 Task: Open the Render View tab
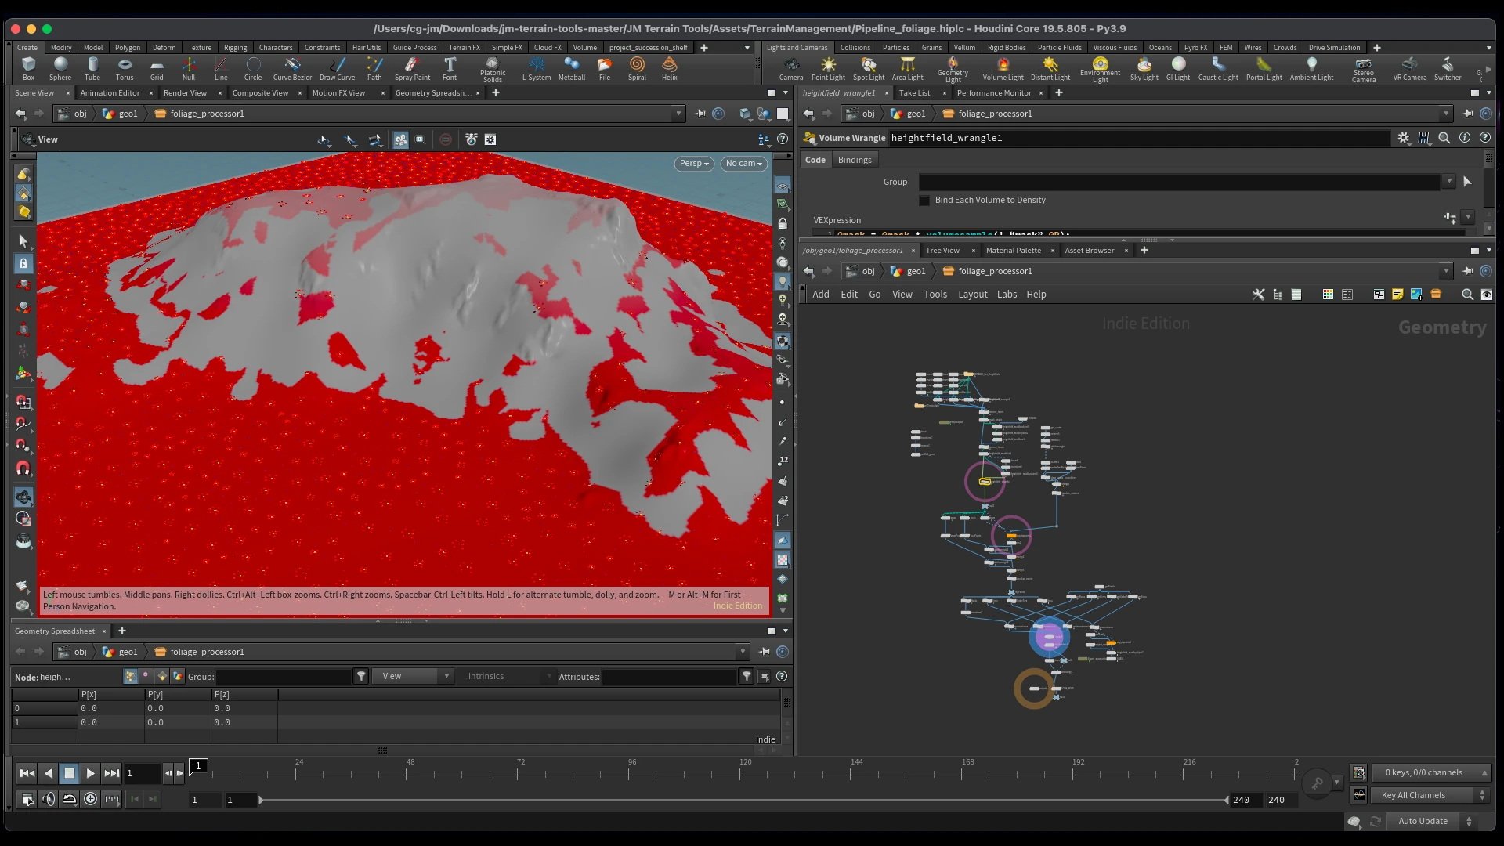tap(185, 93)
